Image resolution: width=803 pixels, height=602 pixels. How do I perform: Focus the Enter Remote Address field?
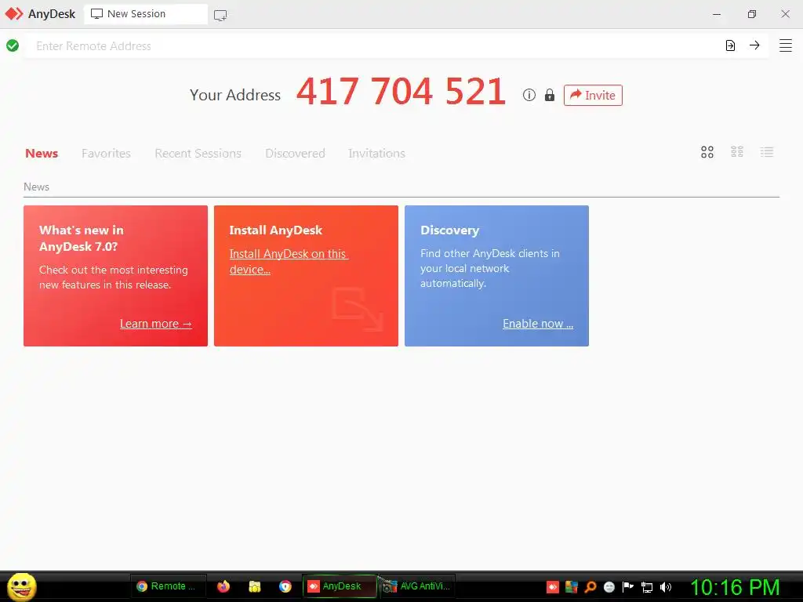point(371,45)
